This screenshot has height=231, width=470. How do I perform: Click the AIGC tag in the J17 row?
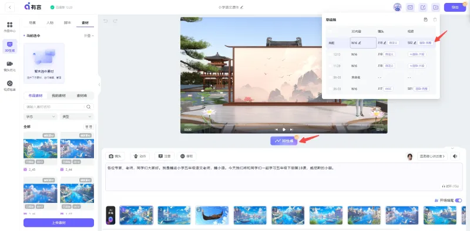(389, 89)
